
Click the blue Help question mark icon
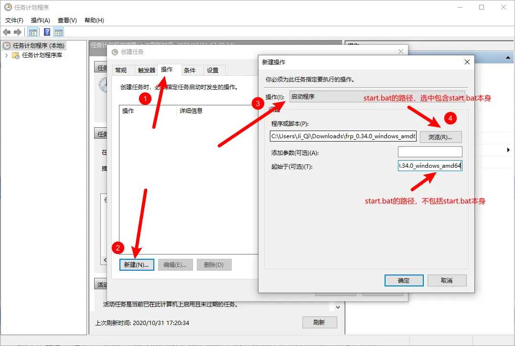click(x=47, y=32)
